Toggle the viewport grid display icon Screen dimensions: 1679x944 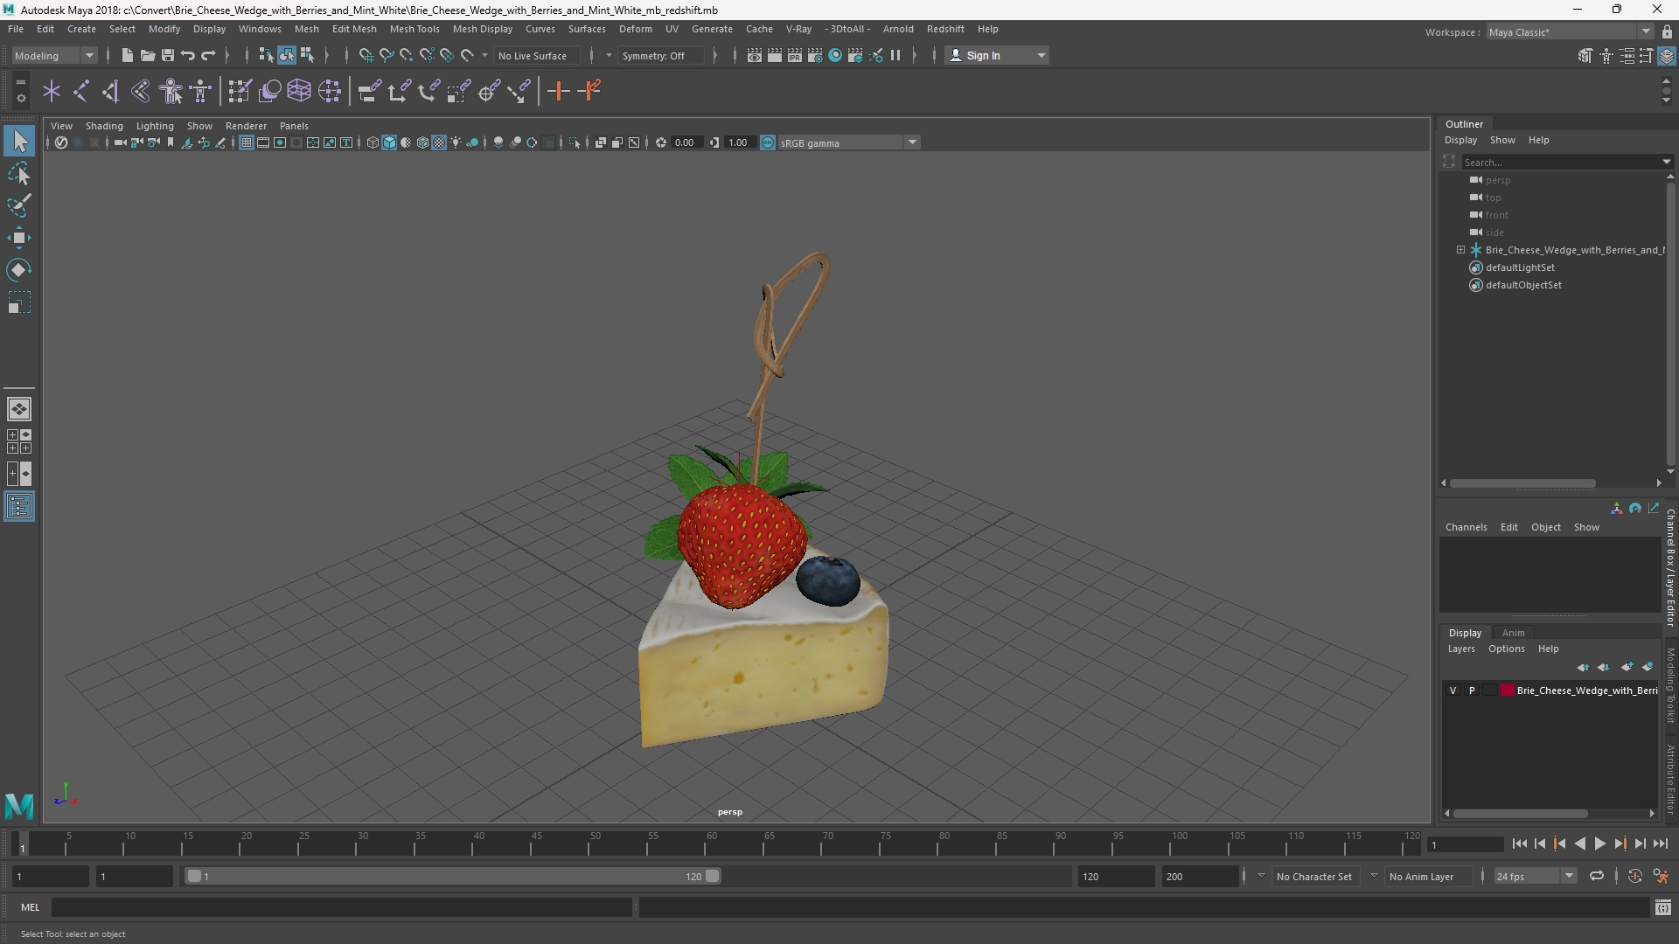tap(247, 142)
